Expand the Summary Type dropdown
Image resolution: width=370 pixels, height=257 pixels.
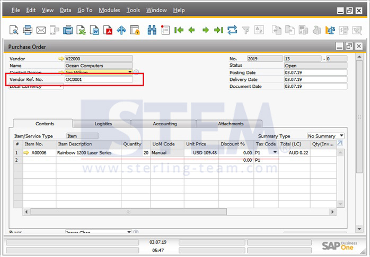click(341, 136)
